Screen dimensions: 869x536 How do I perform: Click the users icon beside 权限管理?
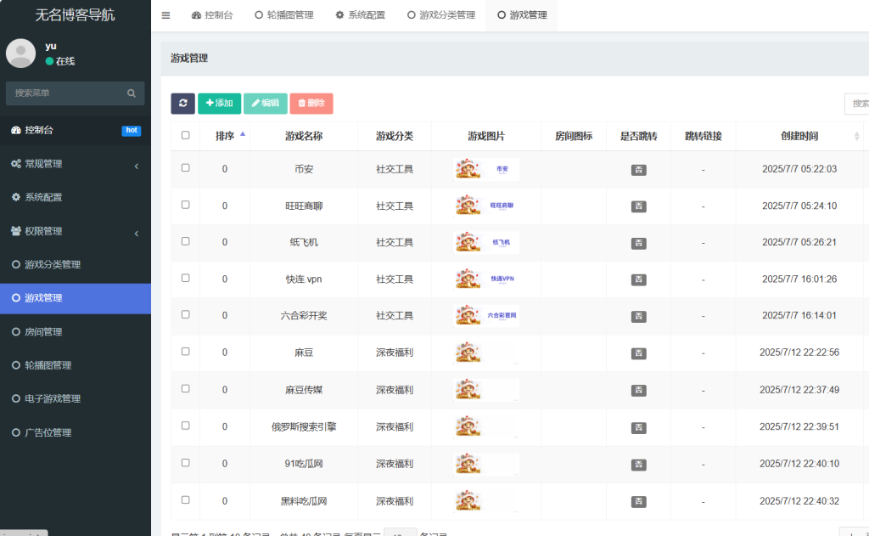click(x=15, y=229)
